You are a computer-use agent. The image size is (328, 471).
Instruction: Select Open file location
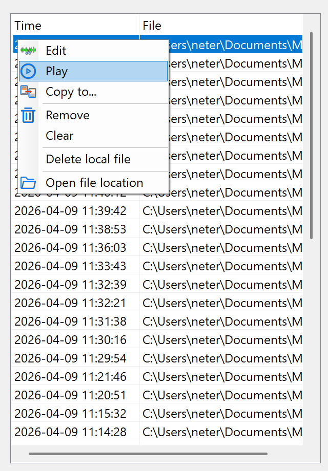coord(94,183)
